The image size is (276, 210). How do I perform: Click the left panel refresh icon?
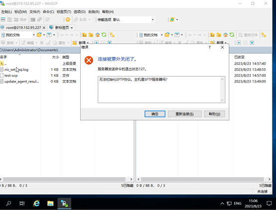[x=104, y=35]
